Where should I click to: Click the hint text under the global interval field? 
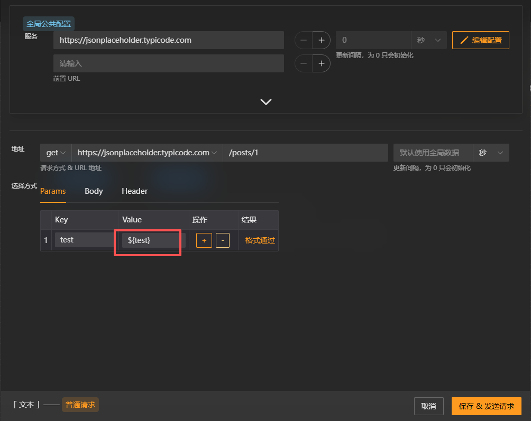(374, 55)
